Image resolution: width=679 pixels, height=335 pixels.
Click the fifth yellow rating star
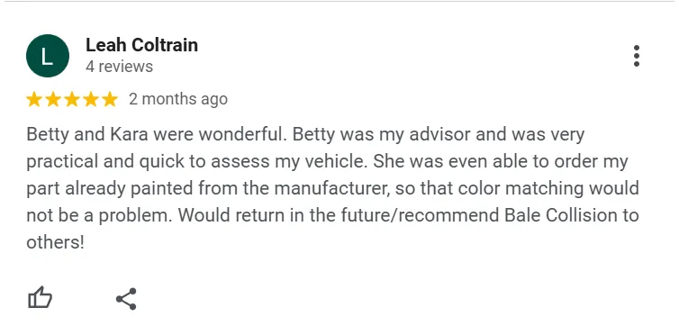(x=110, y=99)
